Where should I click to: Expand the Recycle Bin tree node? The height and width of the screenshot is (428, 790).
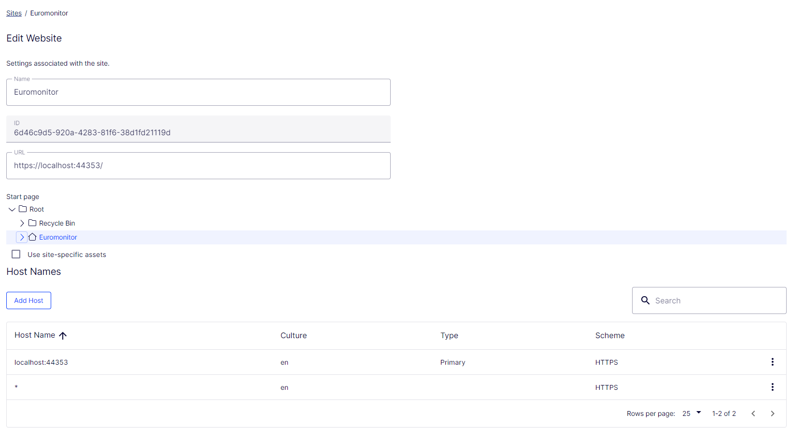pos(22,223)
